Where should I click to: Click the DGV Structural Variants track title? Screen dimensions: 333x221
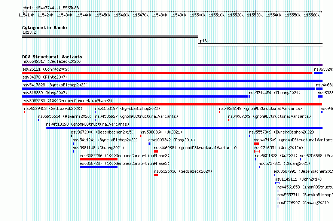coord(52,57)
